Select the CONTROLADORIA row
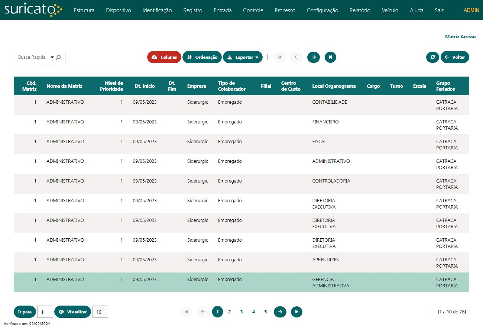Screen dimensions: 483x329 click(241, 184)
